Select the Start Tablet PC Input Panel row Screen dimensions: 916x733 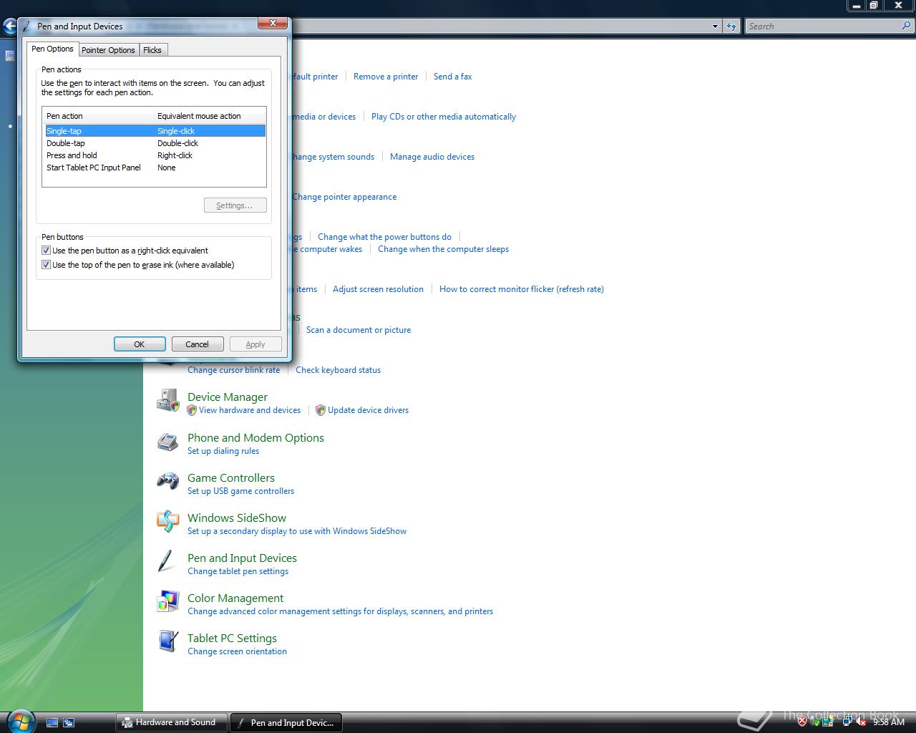[x=155, y=168]
